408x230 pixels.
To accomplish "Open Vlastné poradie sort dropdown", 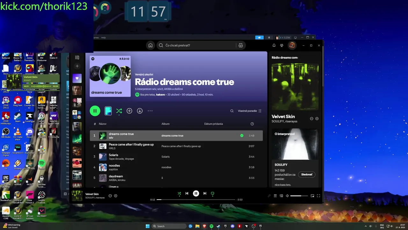I will pos(250,111).
